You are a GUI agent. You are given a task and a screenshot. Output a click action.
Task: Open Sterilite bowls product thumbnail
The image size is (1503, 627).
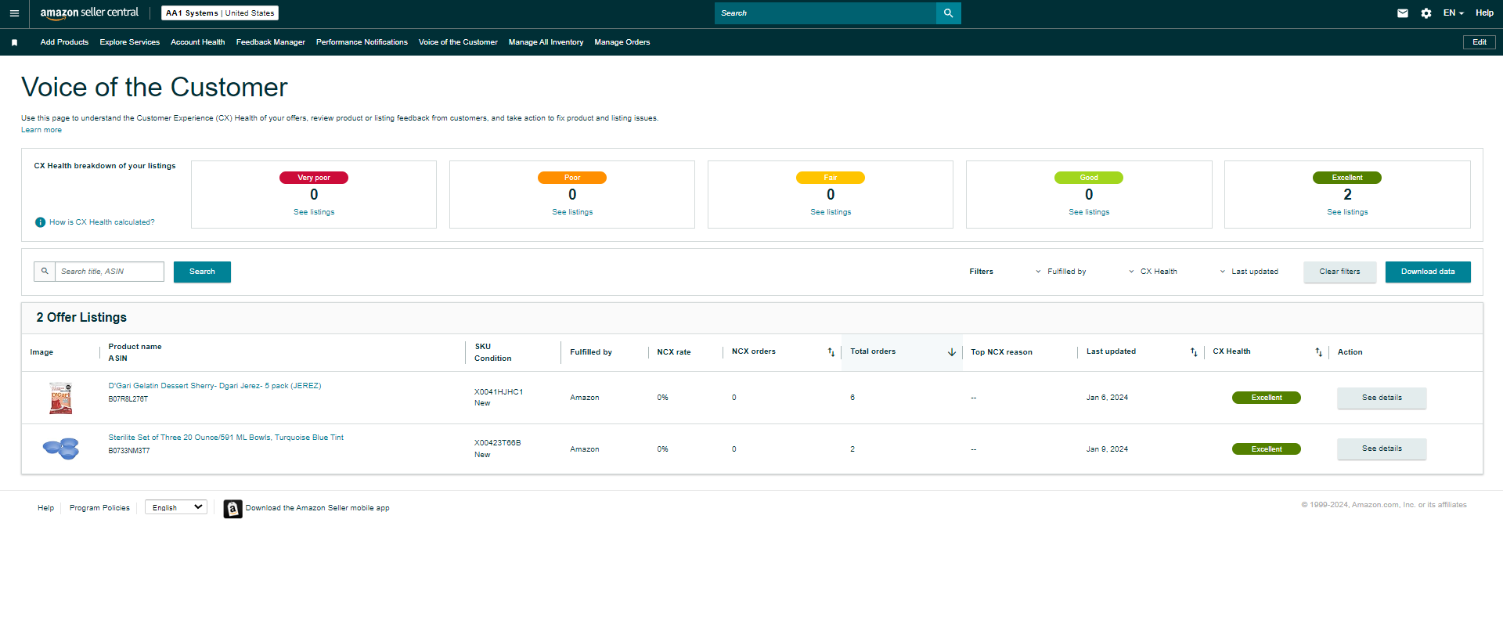[x=60, y=449]
